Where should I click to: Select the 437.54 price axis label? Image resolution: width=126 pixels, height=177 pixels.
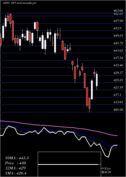[x=118, y=58]
